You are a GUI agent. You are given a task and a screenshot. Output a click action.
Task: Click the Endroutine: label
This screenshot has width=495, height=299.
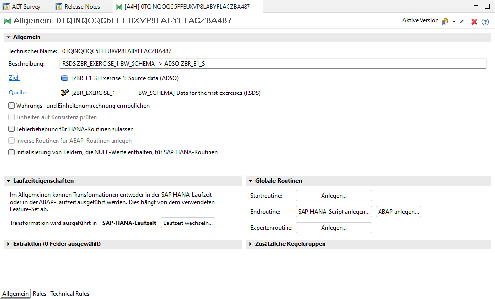265,212
